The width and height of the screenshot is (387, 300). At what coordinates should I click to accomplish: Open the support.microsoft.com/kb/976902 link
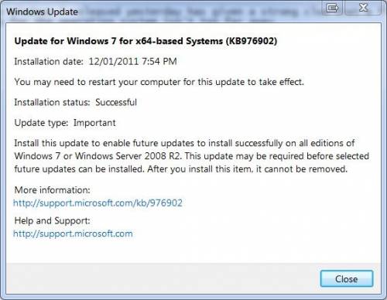(98, 203)
